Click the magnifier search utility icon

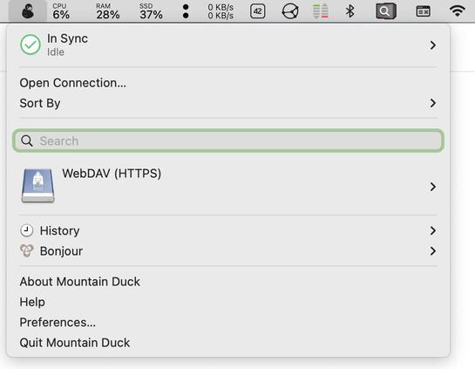385,11
